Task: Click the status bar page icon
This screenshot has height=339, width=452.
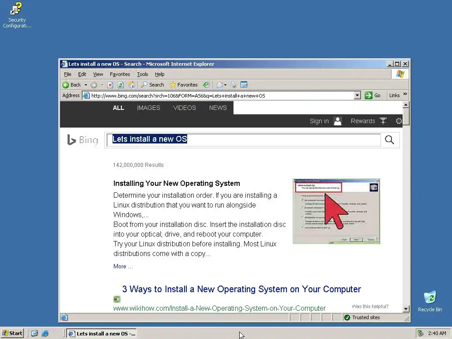Action: click(x=64, y=317)
